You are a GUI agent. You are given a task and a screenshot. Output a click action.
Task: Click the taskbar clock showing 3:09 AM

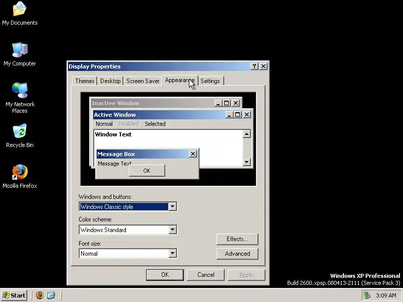point(386,295)
